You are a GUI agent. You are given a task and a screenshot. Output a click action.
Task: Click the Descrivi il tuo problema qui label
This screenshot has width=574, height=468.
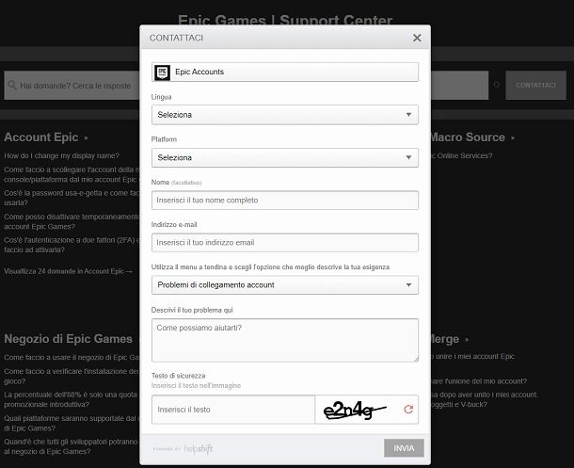pos(192,310)
